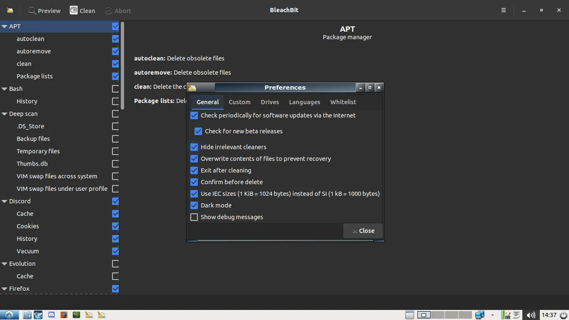Click the 'autoremove: Delete obsolete files' description

click(x=183, y=72)
